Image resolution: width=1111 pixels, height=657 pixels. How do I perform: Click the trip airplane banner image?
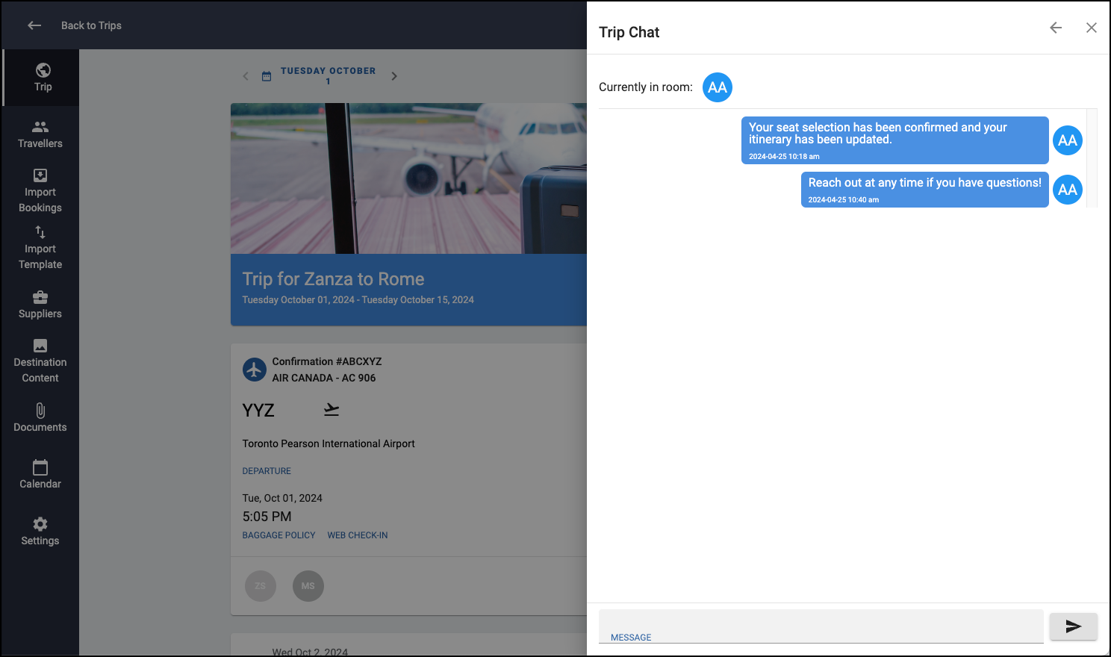click(x=408, y=178)
